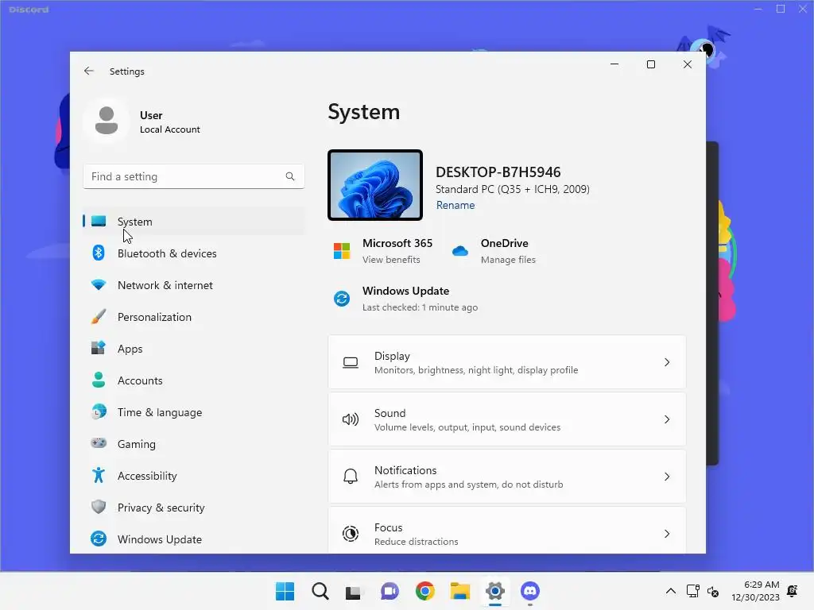Click the taskbar clock and date

[755, 591]
